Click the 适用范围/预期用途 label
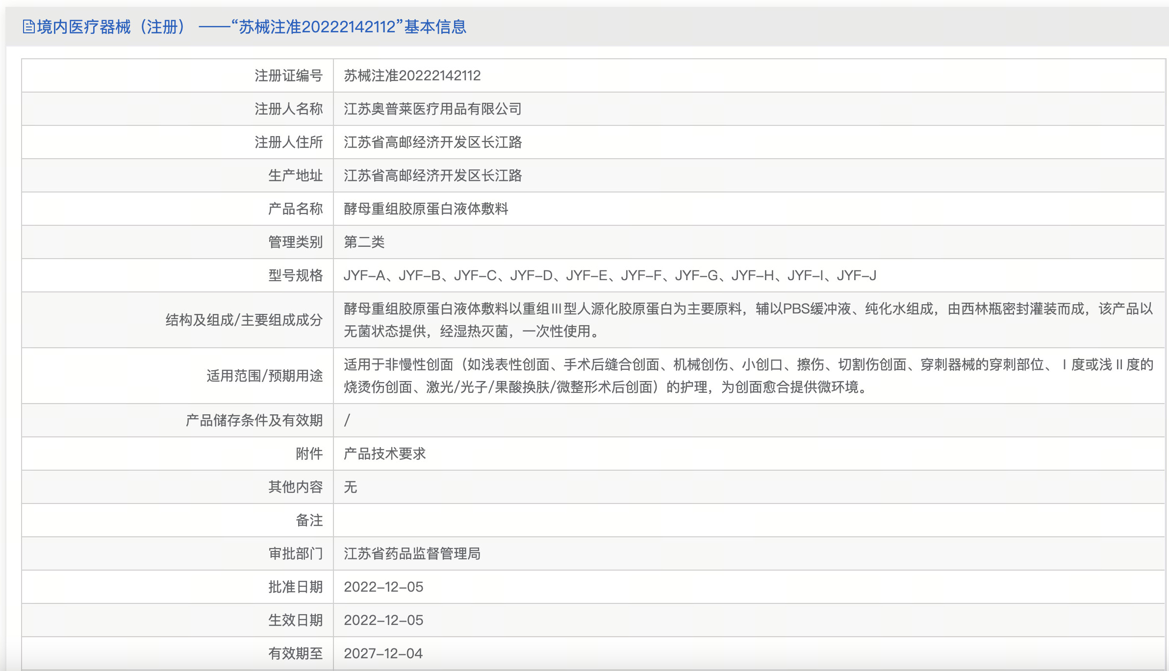 click(x=265, y=376)
